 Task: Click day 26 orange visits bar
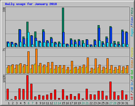coord(108,66)
